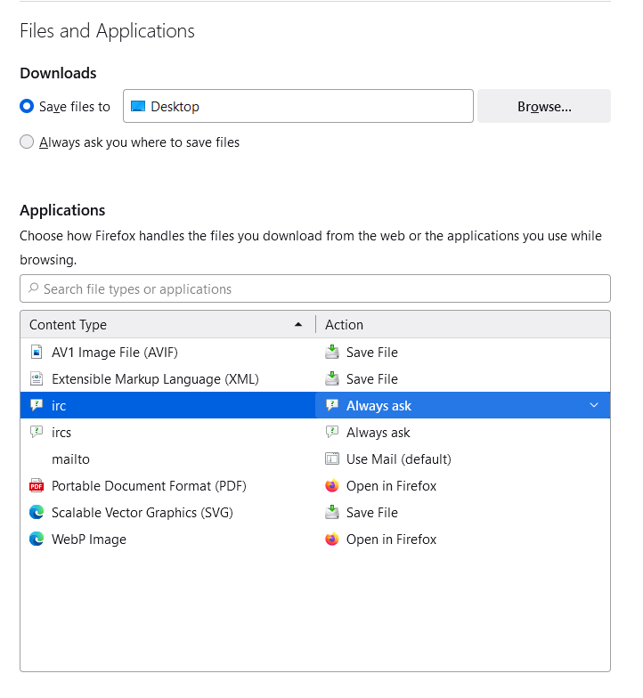Click the Content Type sort arrow
The image size is (643, 698).
pos(298,324)
